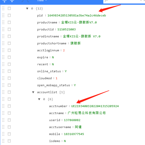Viewport: 145px width, 145px height.
Task: Select the userid value 137868082
Action: pos(72,120)
